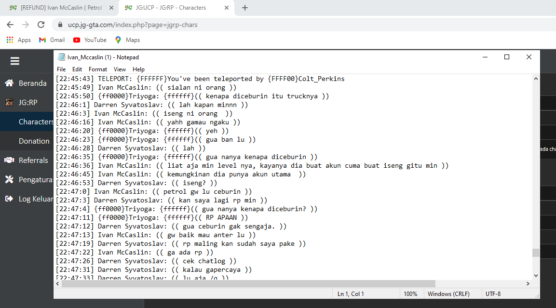Reload the current page
556x308 pixels.
[41, 25]
